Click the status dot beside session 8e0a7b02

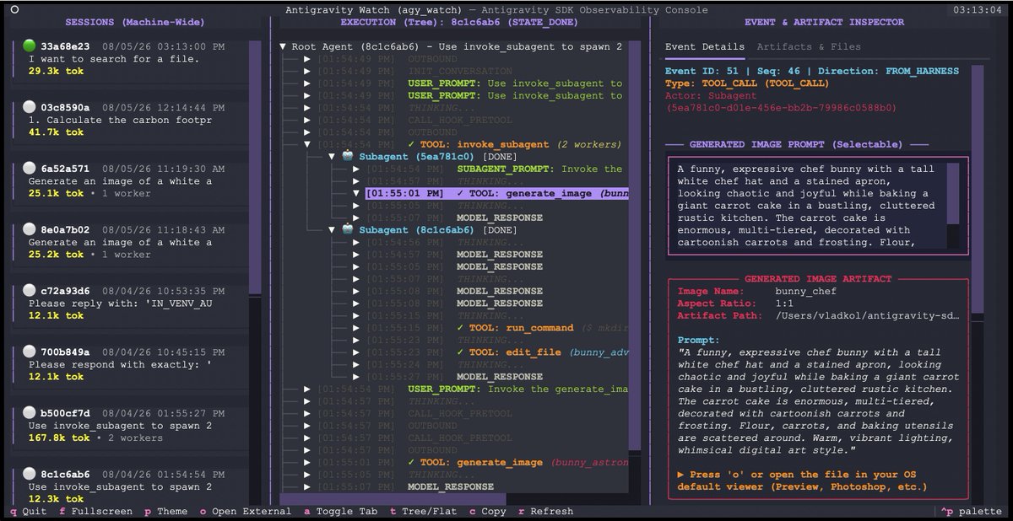click(x=30, y=229)
